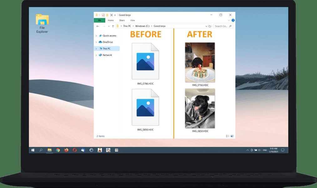Launch Google Chrome from the taskbar
The image size is (317, 188).
[58, 150]
